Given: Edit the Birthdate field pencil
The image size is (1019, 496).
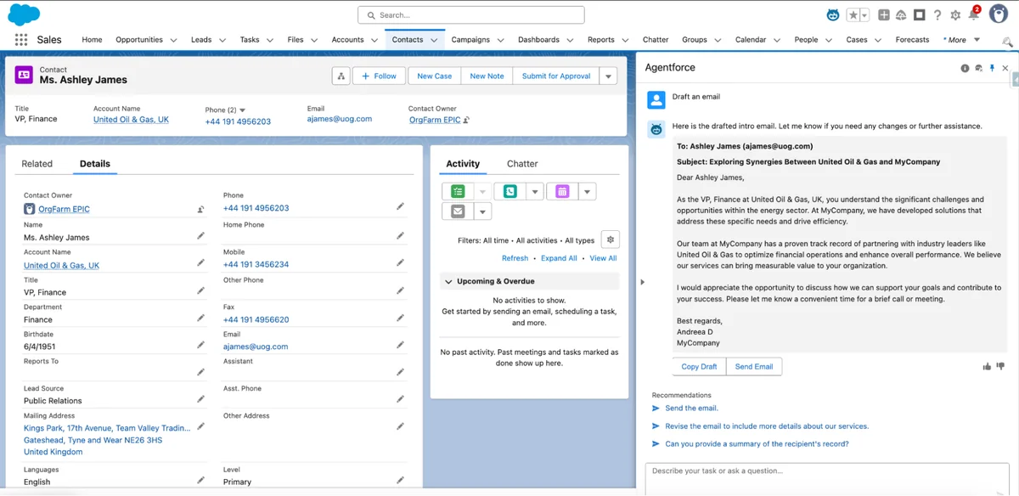Looking at the screenshot, I should [x=200, y=346].
